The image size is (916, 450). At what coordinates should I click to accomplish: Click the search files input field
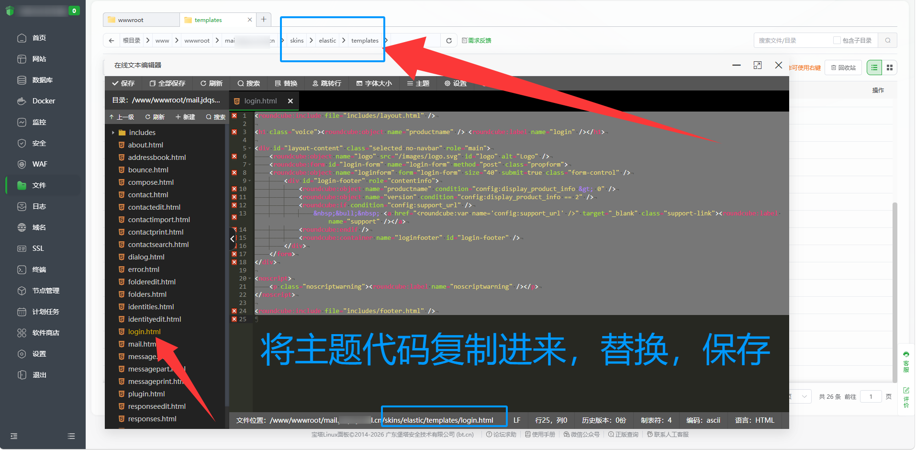[792, 41]
